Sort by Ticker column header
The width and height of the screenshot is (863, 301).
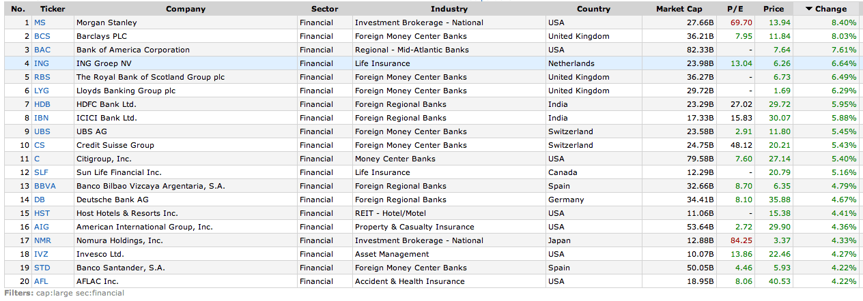[53, 9]
